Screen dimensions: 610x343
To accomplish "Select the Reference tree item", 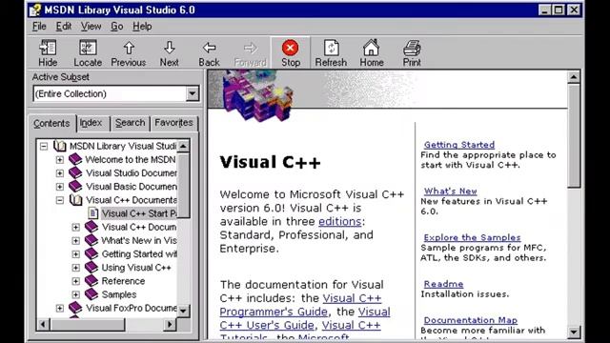I will point(123,281).
